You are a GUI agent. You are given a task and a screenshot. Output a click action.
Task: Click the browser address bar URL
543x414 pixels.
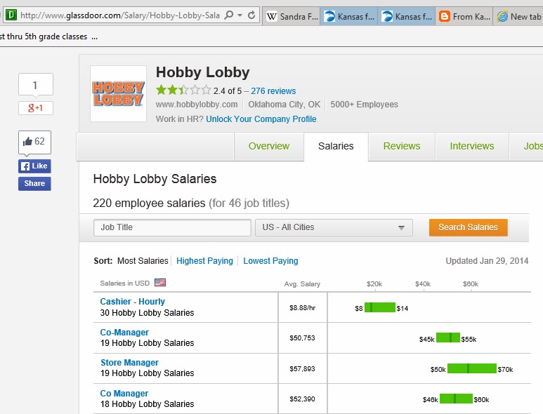coord(120,15)
